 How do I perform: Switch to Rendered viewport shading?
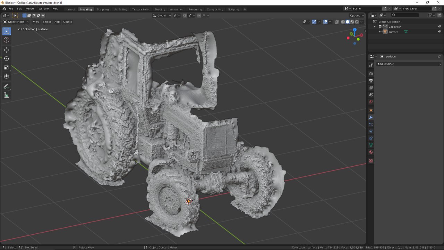[357, 22]
